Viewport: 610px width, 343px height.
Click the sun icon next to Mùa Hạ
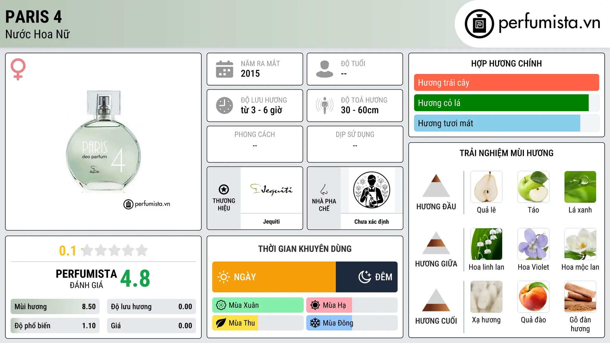[x=315, y=305]
